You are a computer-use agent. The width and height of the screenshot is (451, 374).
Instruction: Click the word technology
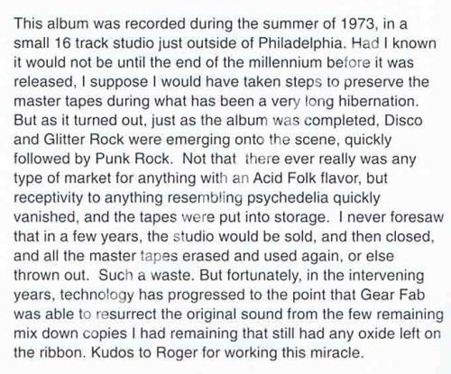97,295
